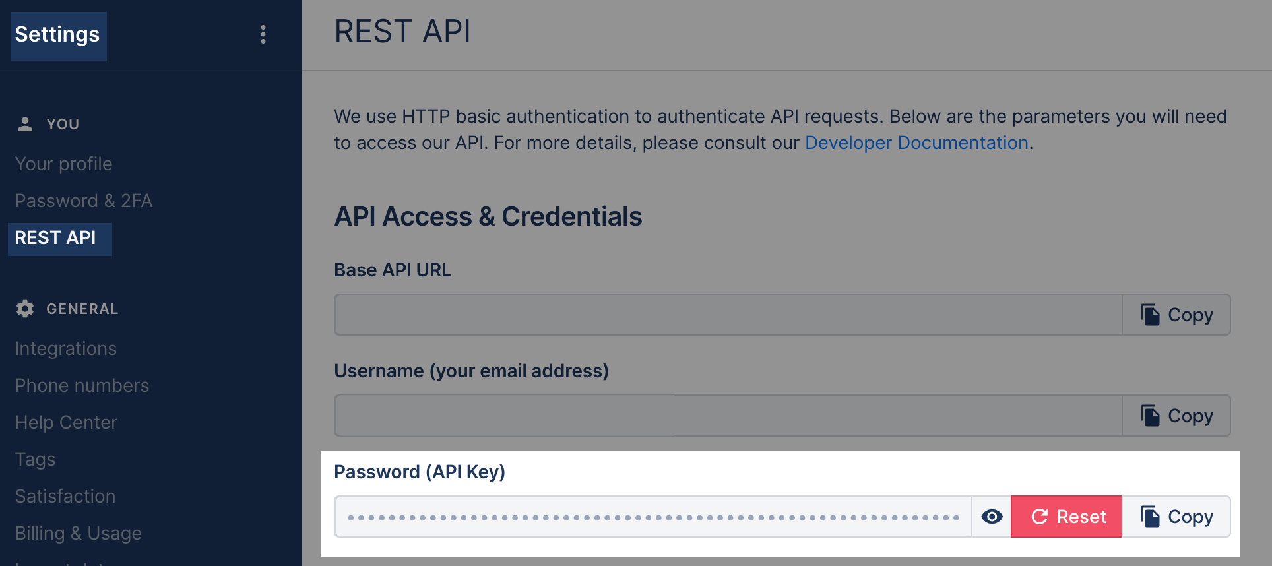Open the Tags settings page
This screenshot has width=1272, height=566.
[x=35, y=459]
